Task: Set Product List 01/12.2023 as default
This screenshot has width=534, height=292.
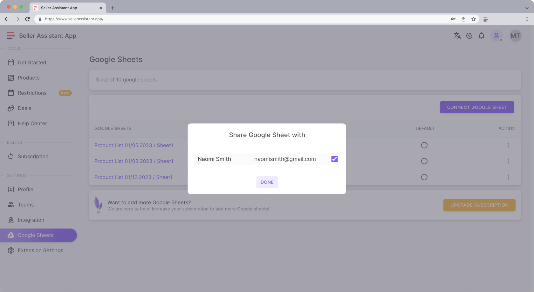Action: pos(424,177)
